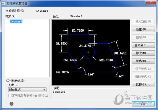Select the Standard style in the styles list
The image size is (158, 110).
coord(16,21)
